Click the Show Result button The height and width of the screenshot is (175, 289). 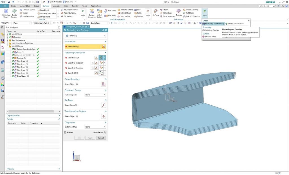[x=100, y=132]
